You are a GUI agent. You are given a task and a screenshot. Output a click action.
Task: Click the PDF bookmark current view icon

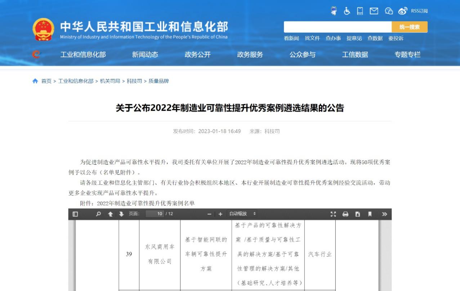pos(370,214)
